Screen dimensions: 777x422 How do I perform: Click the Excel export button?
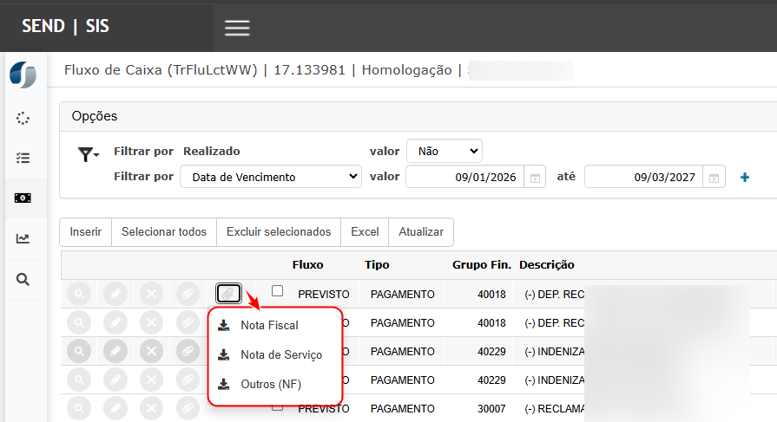[x=365, y=232]
